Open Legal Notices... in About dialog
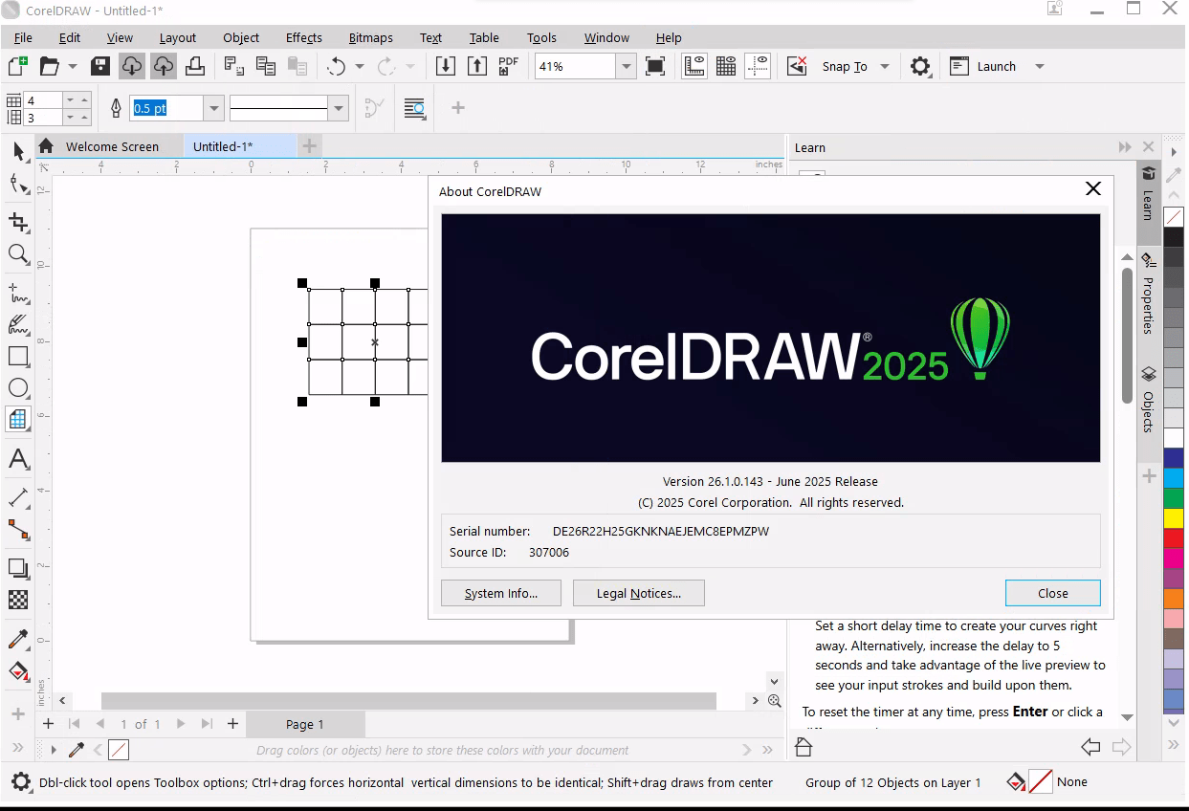Screen dimensions: 1189x811 coord(639,593)
